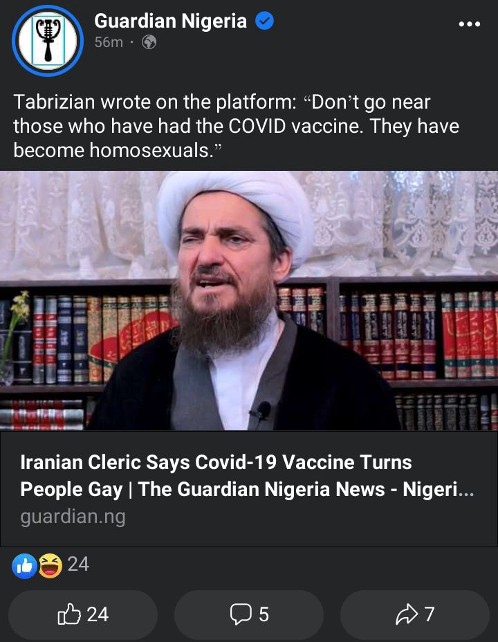Open comments via speech bubble button

coord(249,614)
